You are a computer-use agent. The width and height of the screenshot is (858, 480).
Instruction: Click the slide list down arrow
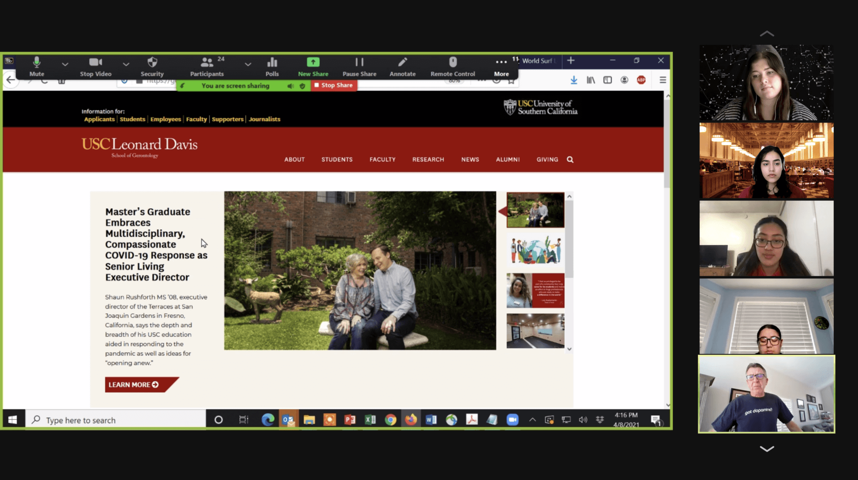point(569,349)
